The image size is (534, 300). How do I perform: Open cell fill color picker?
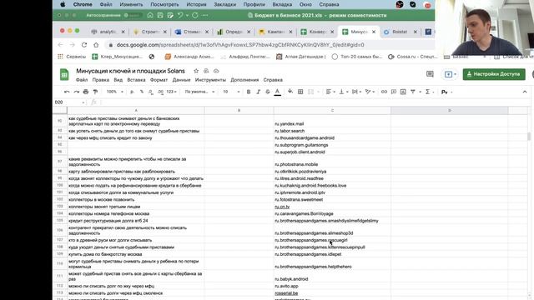290,92
